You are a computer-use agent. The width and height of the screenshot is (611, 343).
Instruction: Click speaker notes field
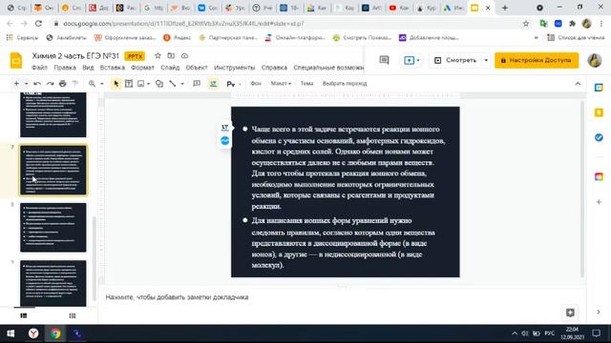[341, 297]
